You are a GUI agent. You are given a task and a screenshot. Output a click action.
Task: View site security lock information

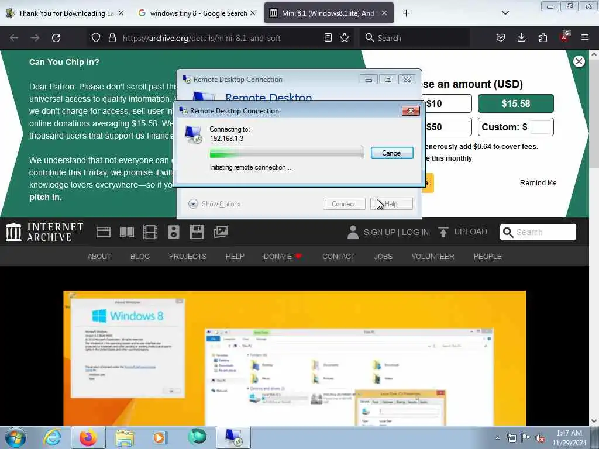[112, 38]
